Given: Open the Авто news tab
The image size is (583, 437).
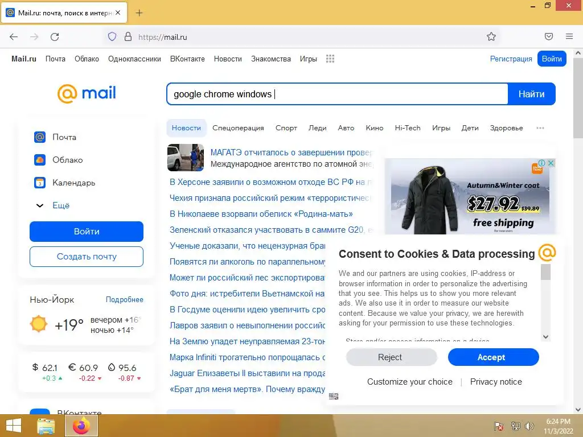Looking at the screenshot, I should tap(346, 128).
